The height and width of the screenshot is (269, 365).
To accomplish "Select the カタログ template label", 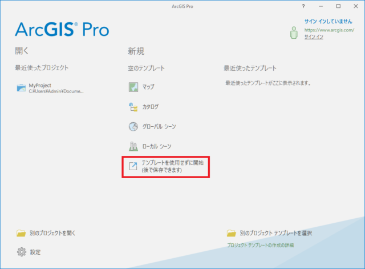I will [x=151, y=107].
